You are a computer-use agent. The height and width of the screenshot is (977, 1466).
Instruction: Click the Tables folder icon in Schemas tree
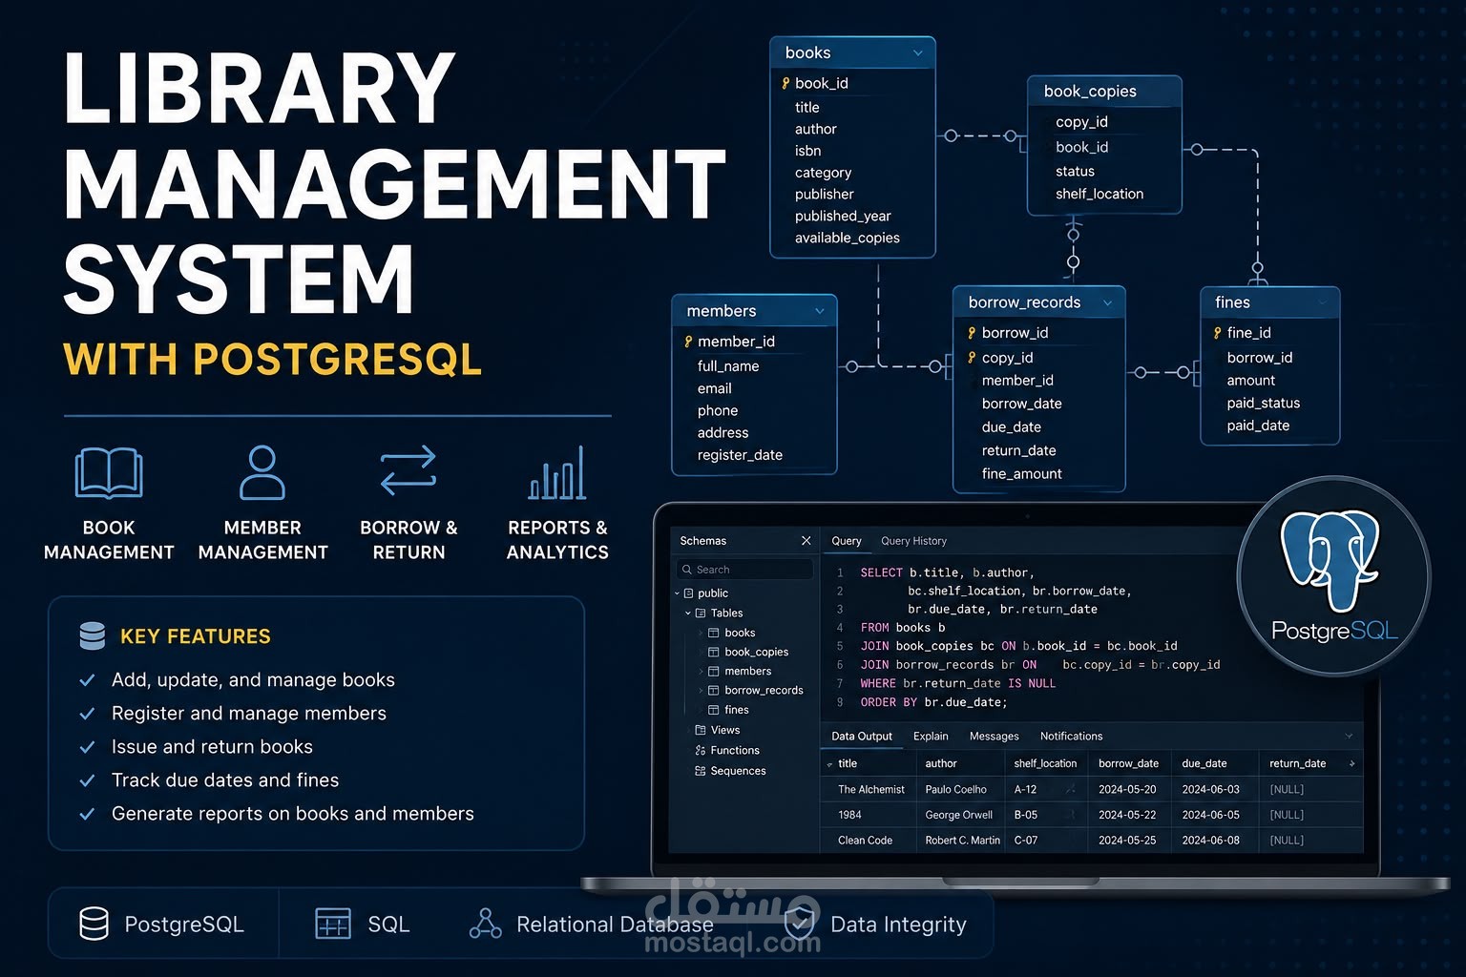pos(701,613)
